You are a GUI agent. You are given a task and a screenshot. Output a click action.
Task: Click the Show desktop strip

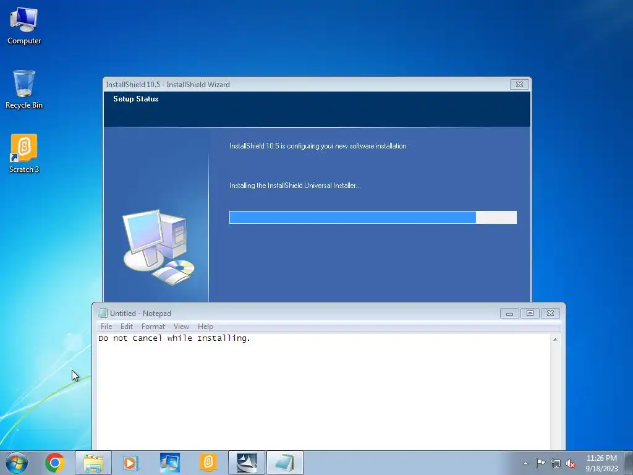tap(629, 463)
